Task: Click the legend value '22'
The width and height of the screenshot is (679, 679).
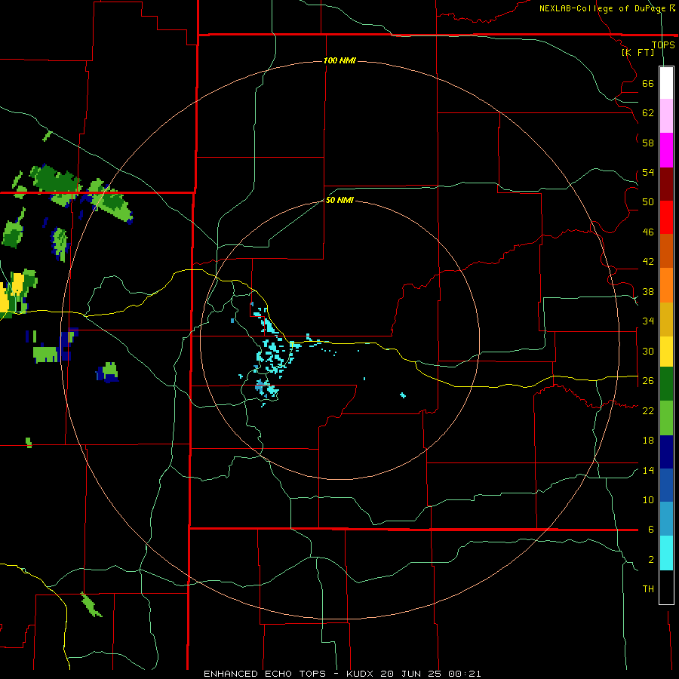Action: point(648,410)
